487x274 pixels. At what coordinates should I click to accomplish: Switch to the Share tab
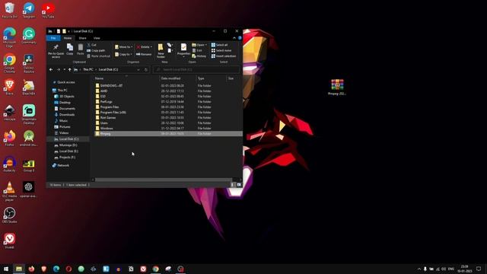coord(83,38)
